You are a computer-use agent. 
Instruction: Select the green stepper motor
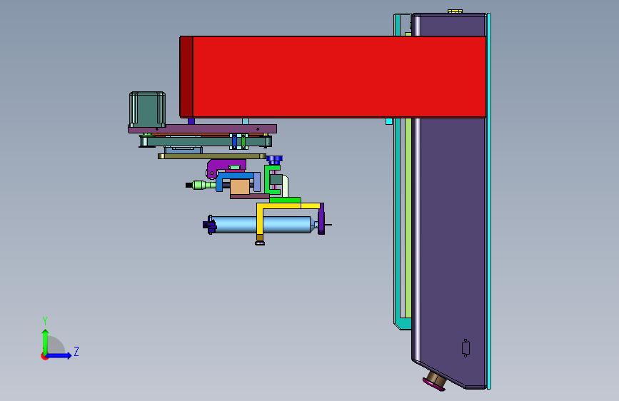[x=147, y=110]
